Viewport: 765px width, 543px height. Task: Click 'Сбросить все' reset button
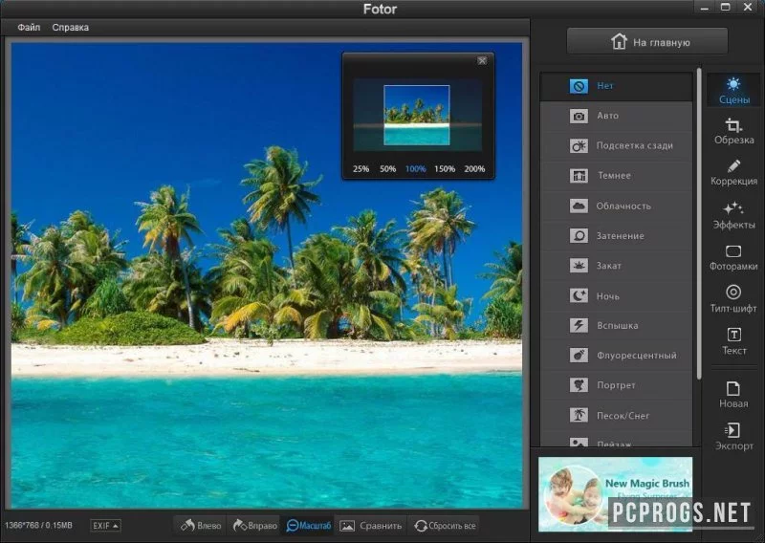[445, 526]
